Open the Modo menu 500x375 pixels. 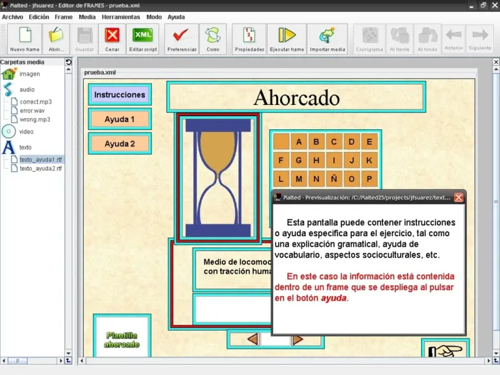tap(154, 17)
